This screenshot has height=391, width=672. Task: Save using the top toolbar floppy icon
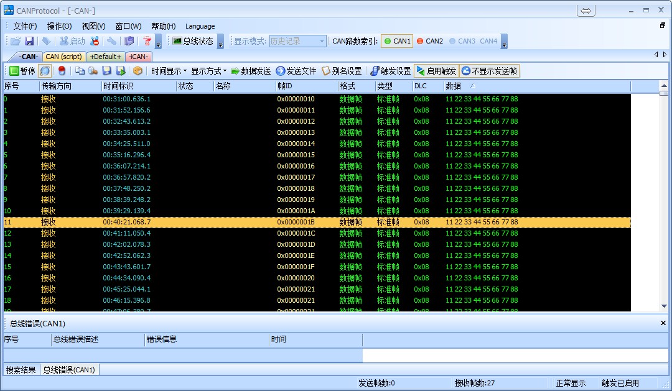point(29,41)
